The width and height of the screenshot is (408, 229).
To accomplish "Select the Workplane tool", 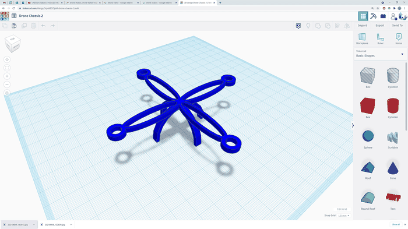I will [362, 38].
